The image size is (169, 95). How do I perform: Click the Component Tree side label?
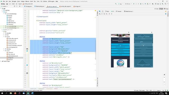tap(97, 82)
